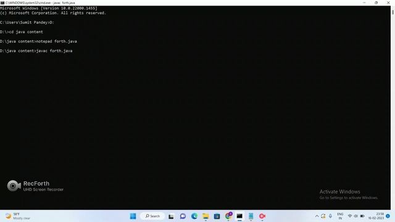395x222 pixels.
Task: Click the taskbar Search box
Action: coord(152,216)
